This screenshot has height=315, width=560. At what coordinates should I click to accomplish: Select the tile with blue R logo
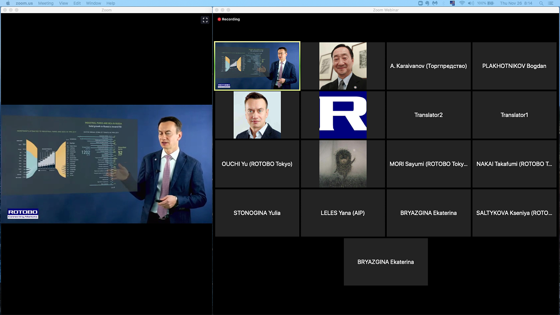coord(343,115)
